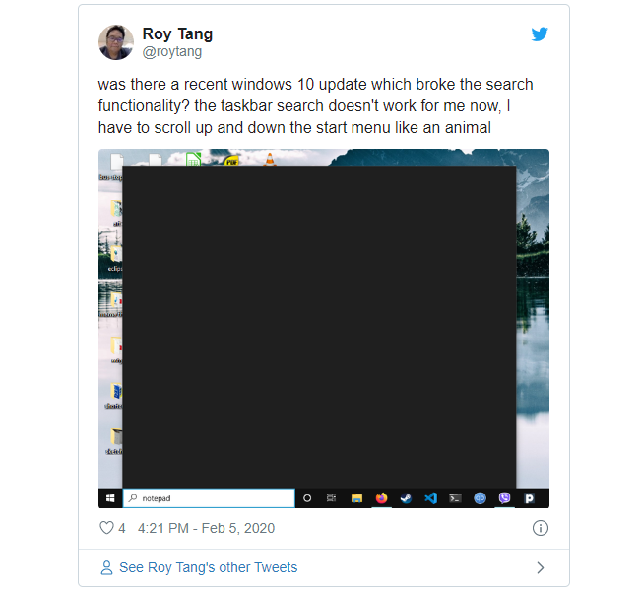
Task: Open the Roy Tang display name
Action: point(177,33)
